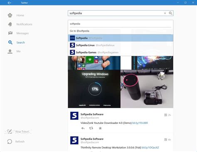Click @softpediacom handle on Thinfinity tweet
This screenshot has width=197, height=152.
pos(90,142)
